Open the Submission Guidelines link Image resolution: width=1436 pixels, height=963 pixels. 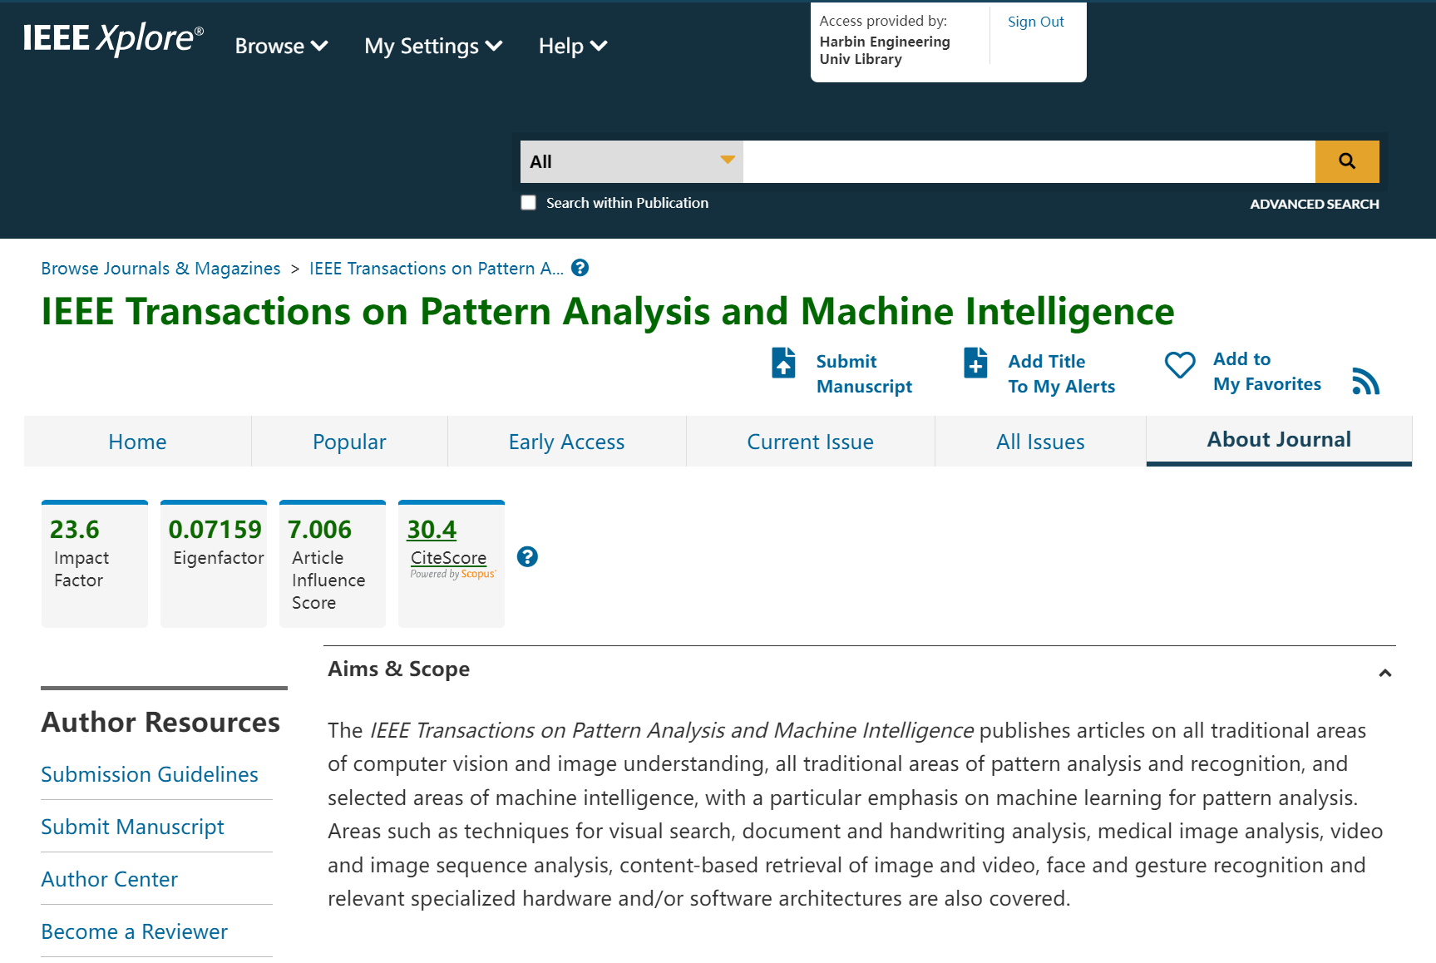coord(150,774)
